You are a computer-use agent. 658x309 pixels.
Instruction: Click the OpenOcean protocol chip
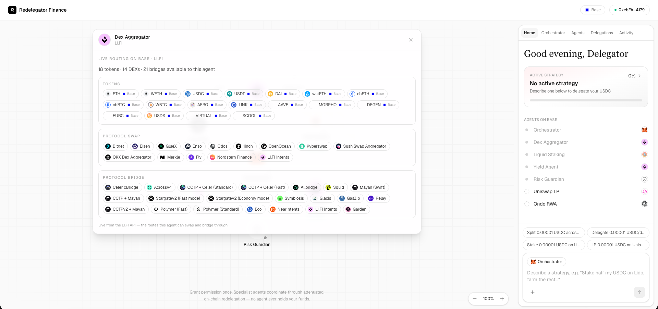(x=277, y=146)
